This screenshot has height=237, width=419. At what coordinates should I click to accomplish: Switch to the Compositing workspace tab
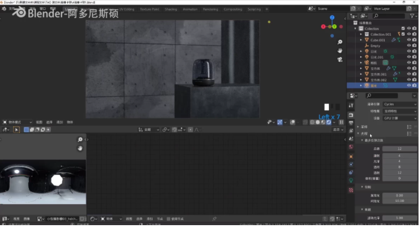coord(233,9)
